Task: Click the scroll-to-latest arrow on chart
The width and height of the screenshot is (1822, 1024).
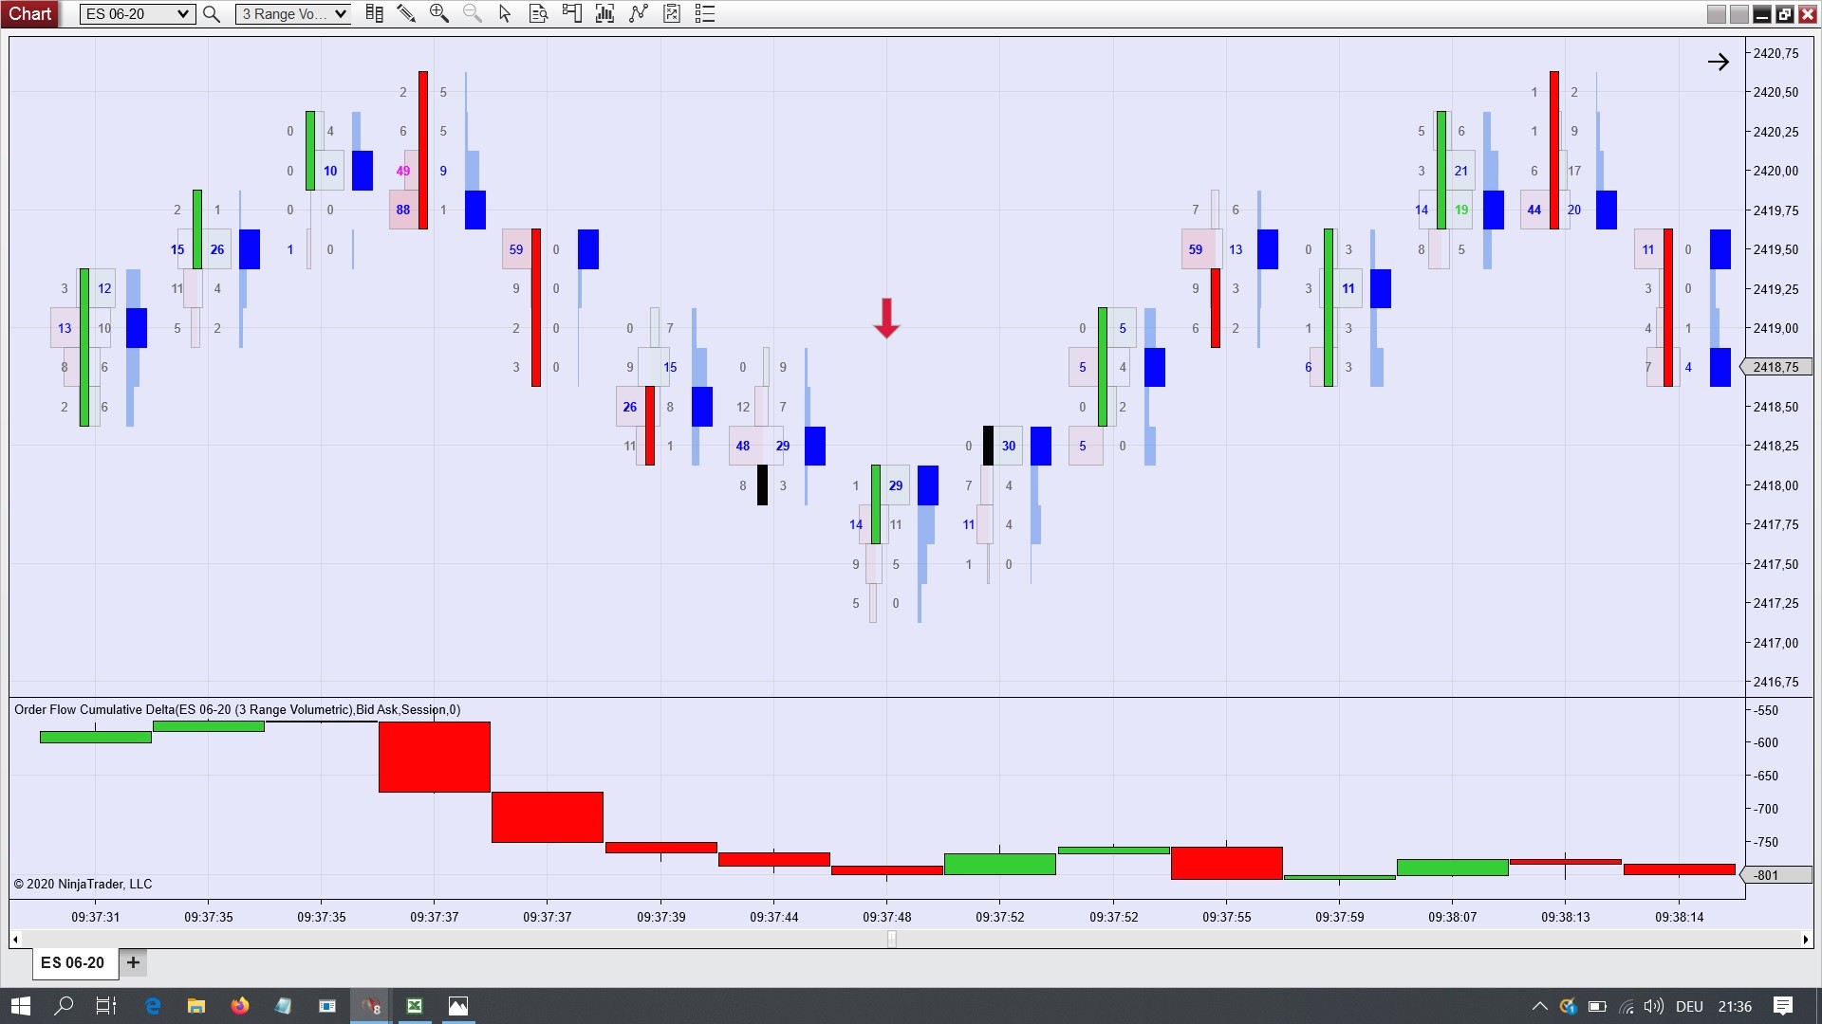Action: coord(1718,63)
